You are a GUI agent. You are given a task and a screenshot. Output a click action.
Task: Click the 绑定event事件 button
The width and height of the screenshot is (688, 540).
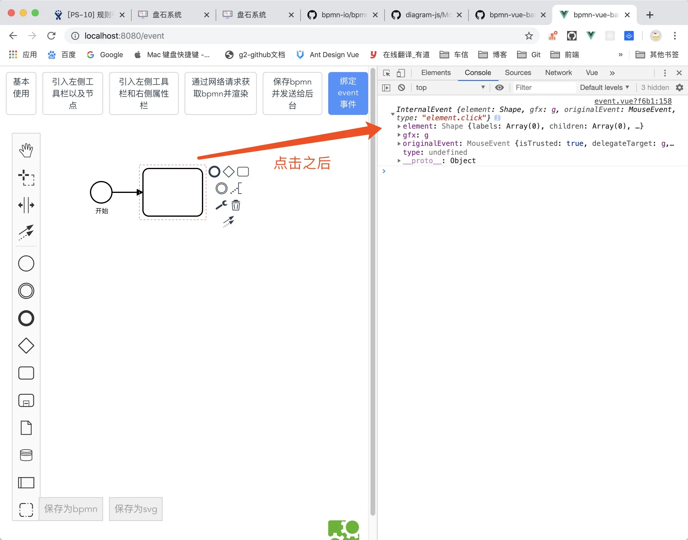(348, 93)
